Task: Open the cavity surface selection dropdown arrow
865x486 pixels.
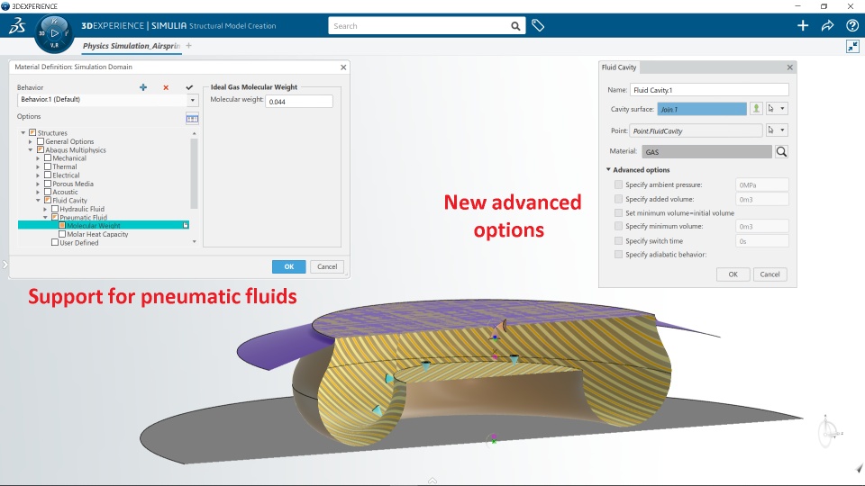Action: click(x=782, y=109)
